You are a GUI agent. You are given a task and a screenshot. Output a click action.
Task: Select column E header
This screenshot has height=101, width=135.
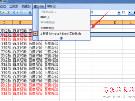(x=20, y=23)
